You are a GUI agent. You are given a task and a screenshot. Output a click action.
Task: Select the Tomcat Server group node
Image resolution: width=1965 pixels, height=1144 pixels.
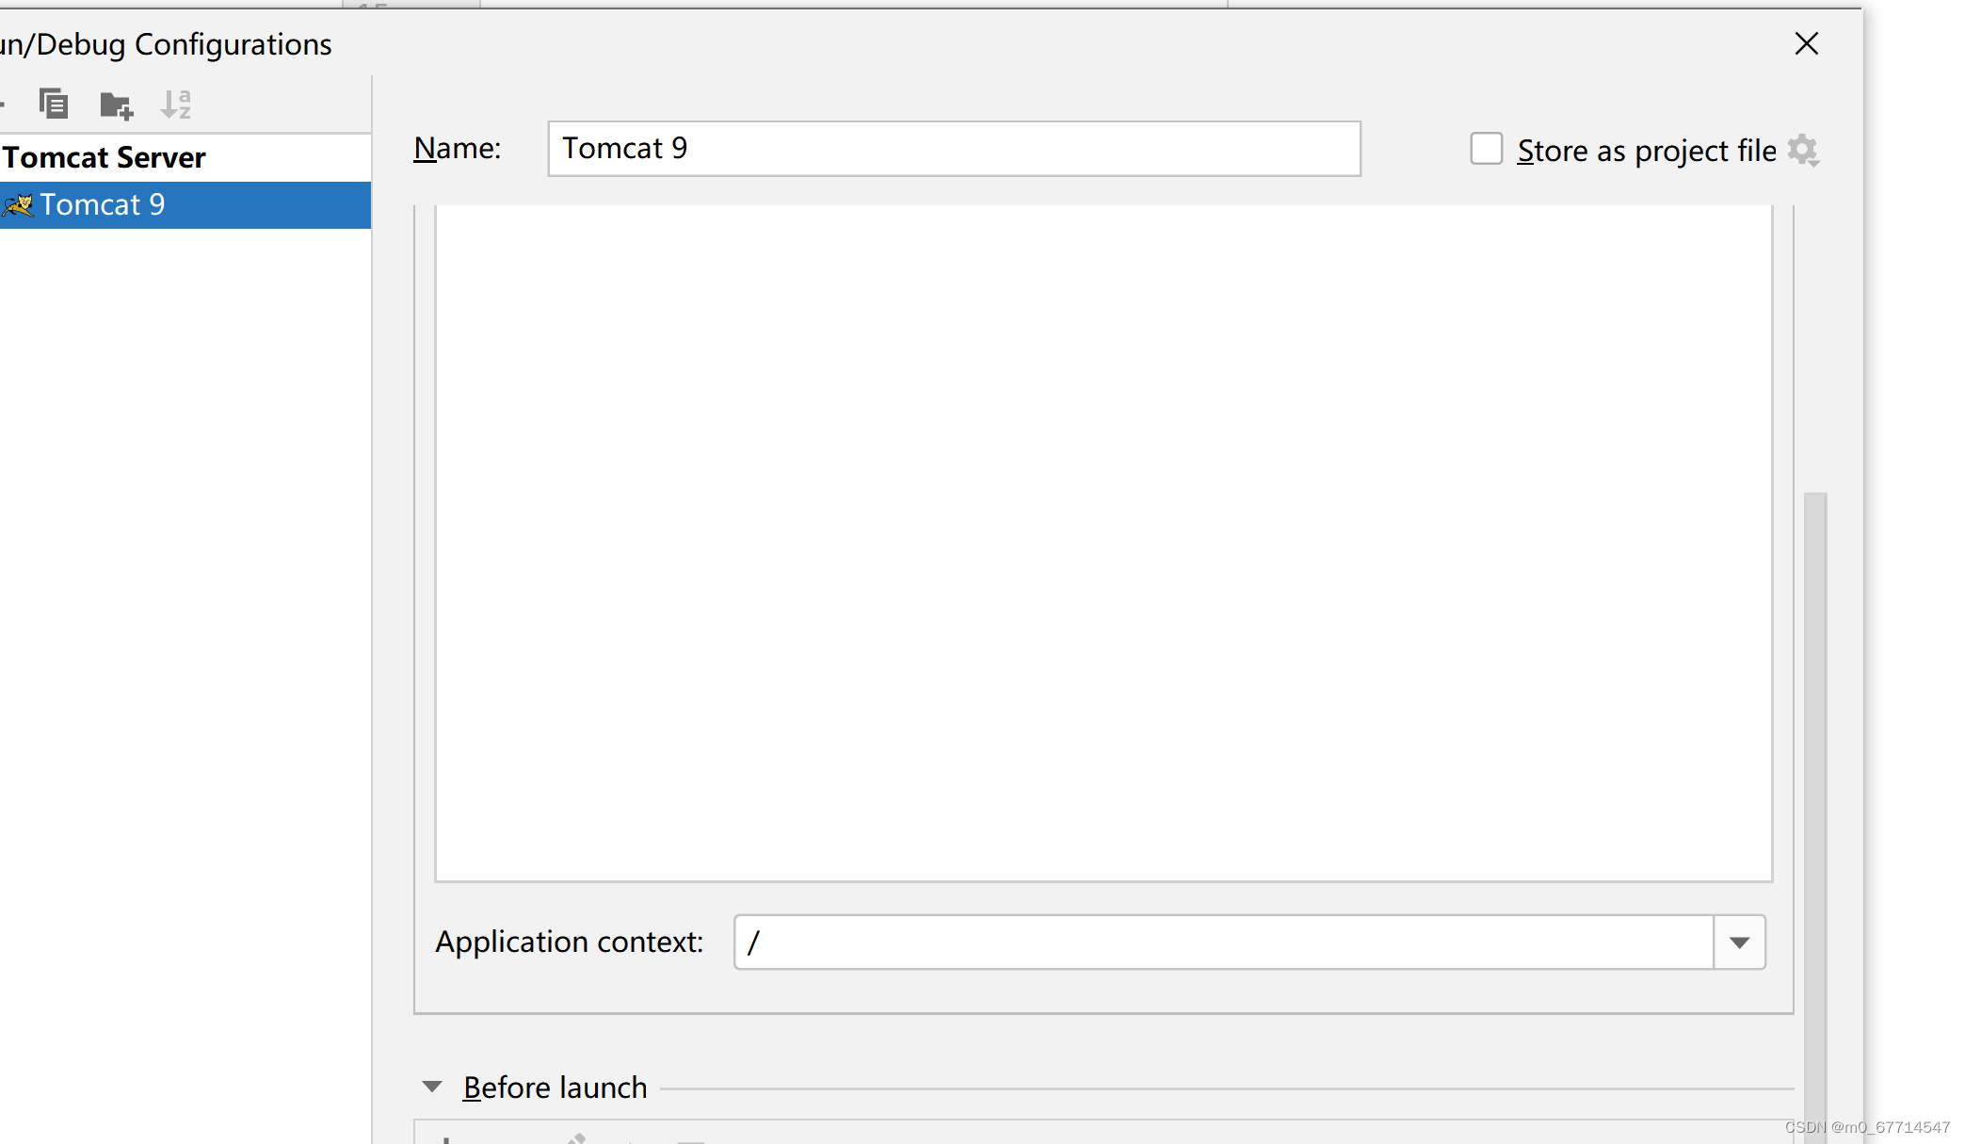[x=105, y=157]
